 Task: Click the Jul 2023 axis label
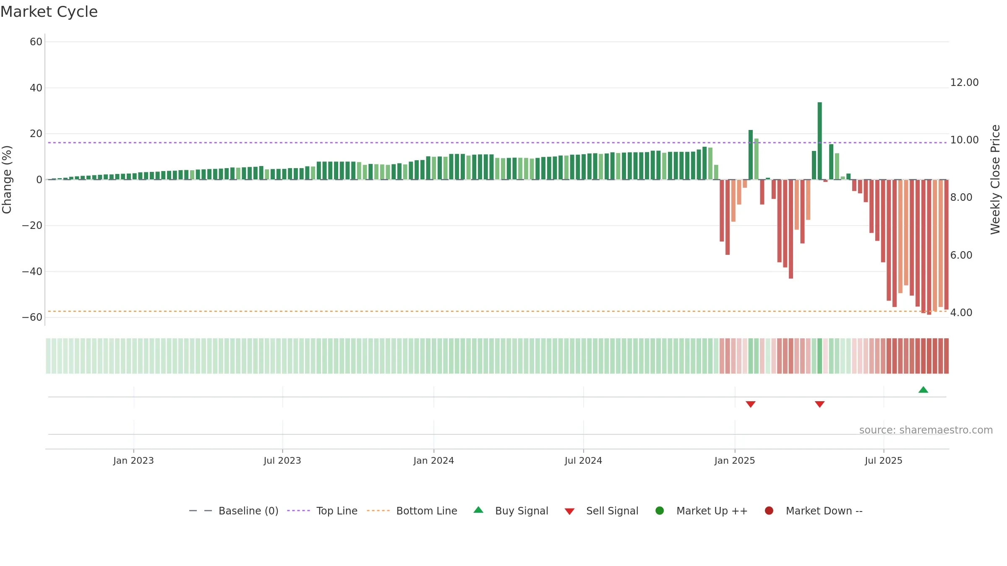click(x=282, y=461)
